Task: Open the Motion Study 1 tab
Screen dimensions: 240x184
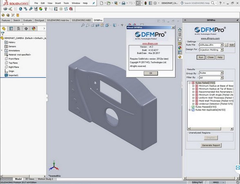Action: (45, 179)
